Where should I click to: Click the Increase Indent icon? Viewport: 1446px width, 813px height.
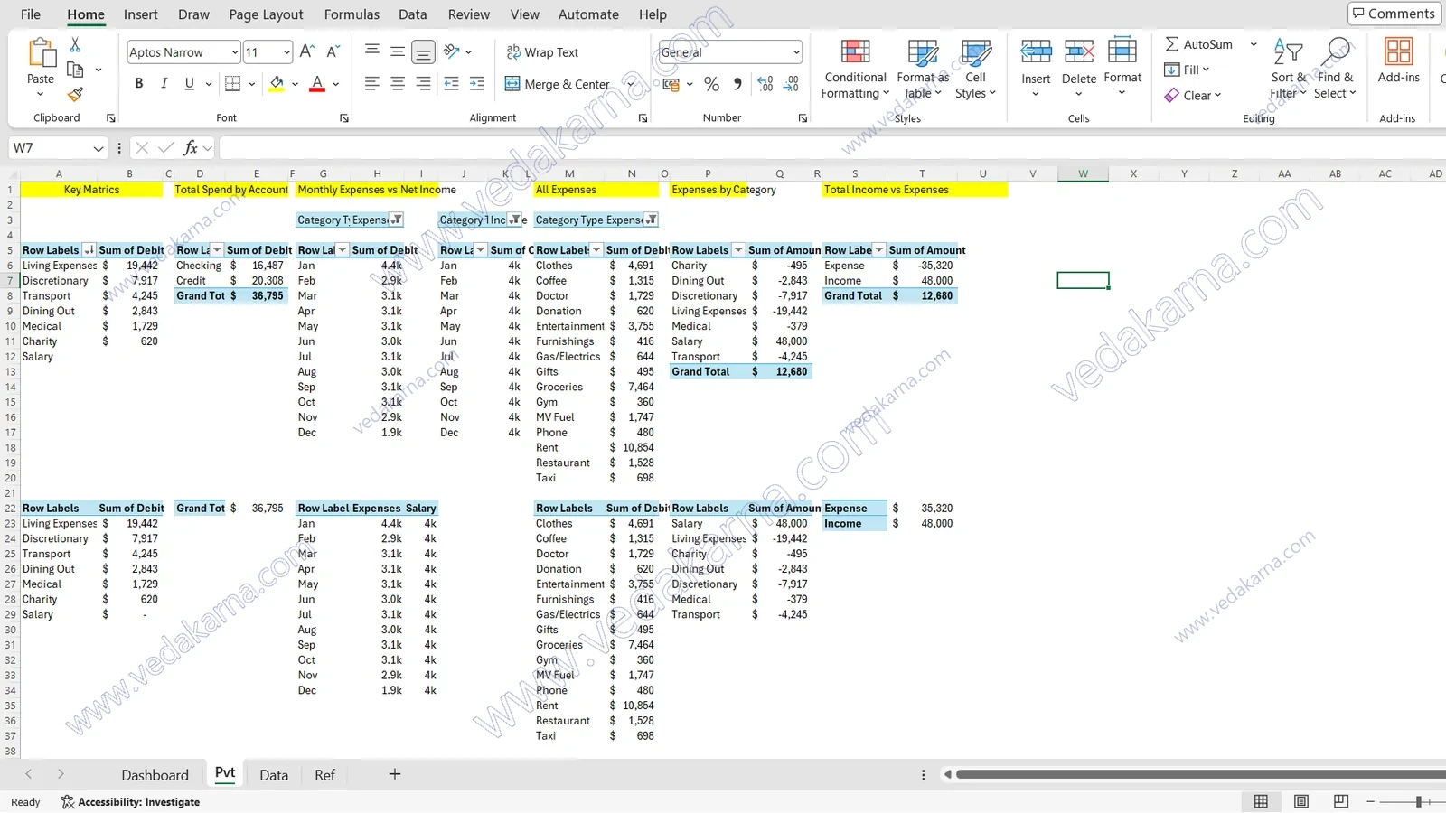477,83
